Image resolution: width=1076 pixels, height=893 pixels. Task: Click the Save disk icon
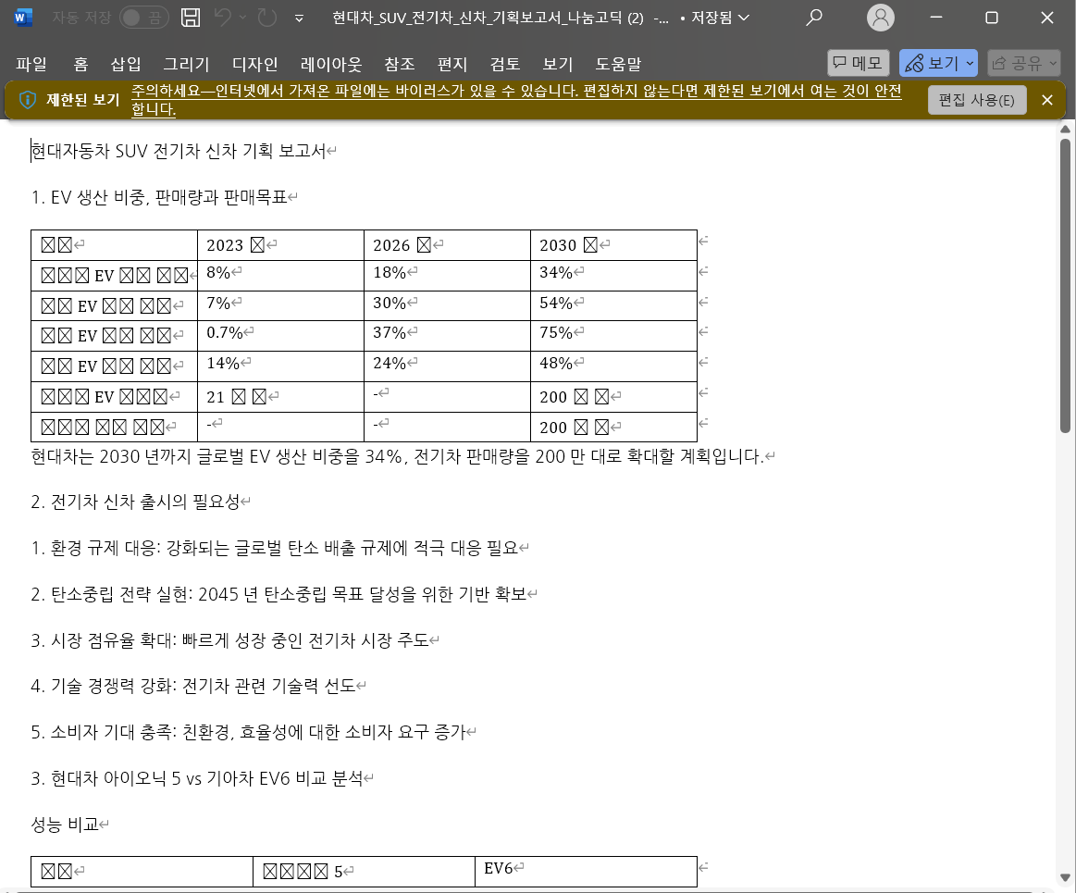[191, 18]
